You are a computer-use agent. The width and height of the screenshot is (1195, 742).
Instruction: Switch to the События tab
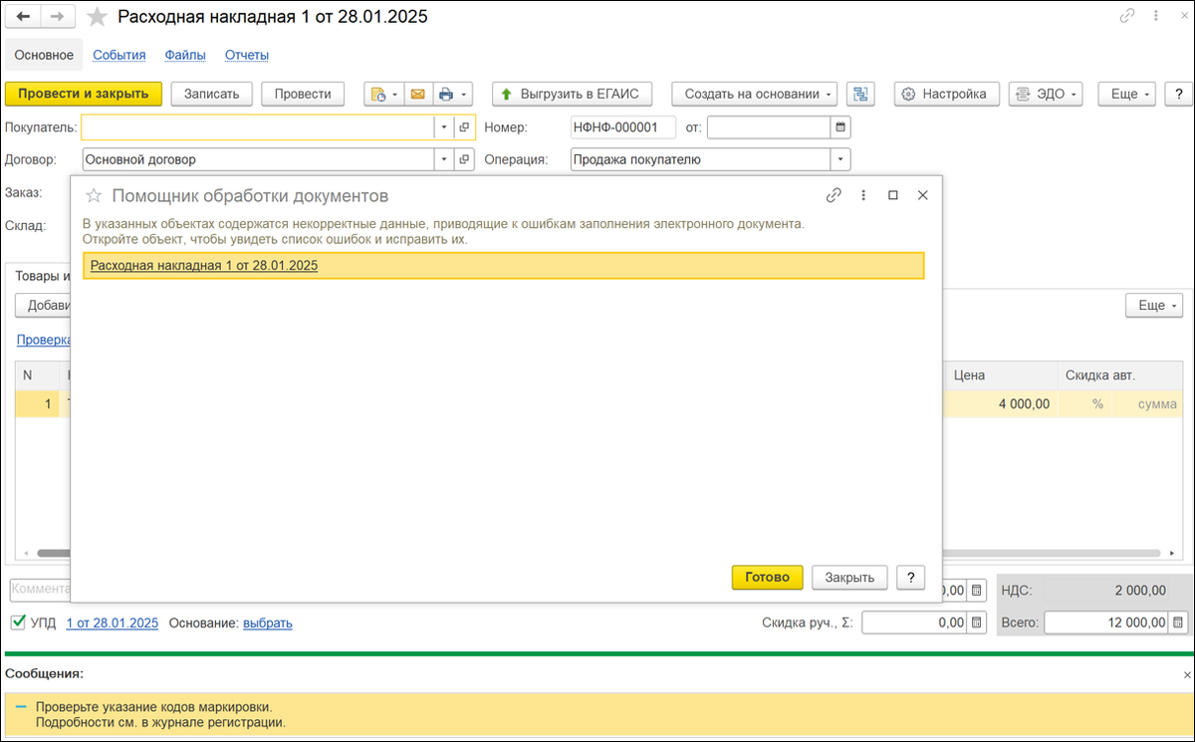(119, 55)
